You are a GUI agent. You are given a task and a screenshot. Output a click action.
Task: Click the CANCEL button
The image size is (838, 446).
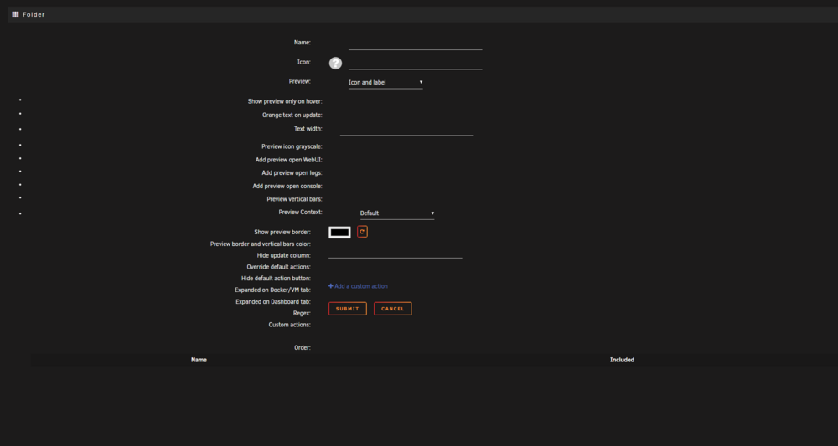tap(393, 309)
